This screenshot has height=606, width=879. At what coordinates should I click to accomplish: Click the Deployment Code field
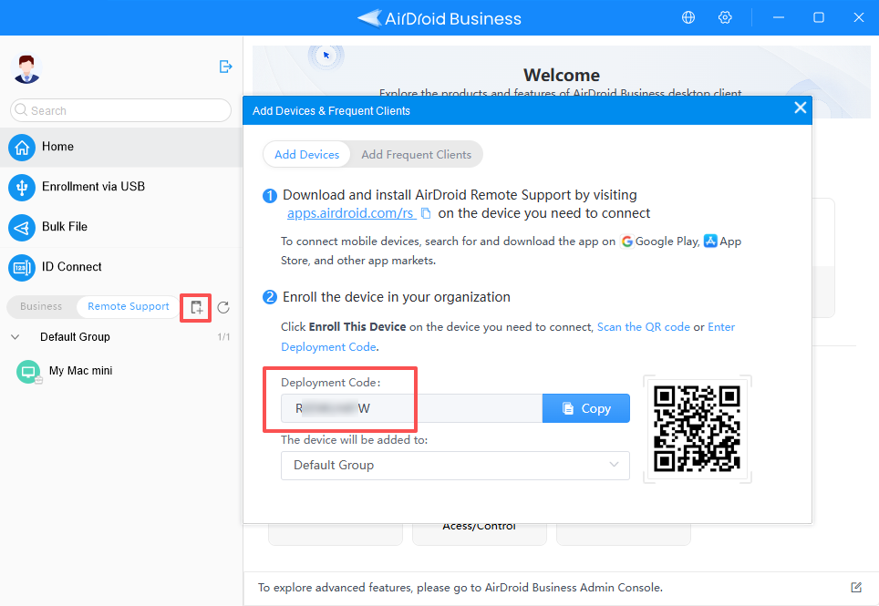[411, 408]
